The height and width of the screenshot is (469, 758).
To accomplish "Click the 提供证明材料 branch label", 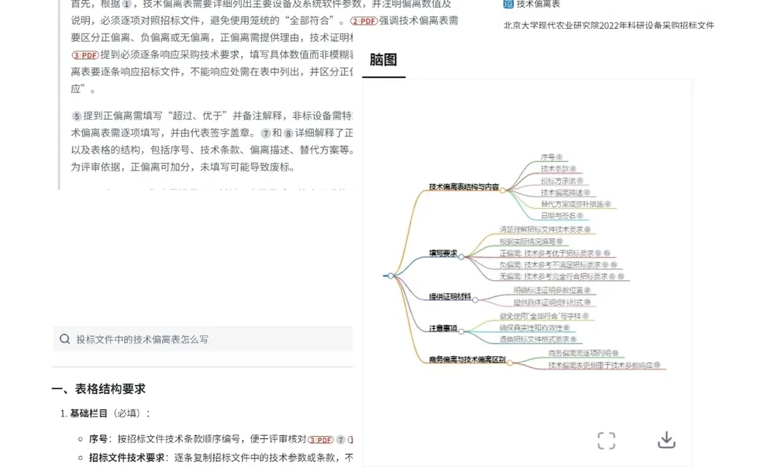I will click(x=450, y=296).
